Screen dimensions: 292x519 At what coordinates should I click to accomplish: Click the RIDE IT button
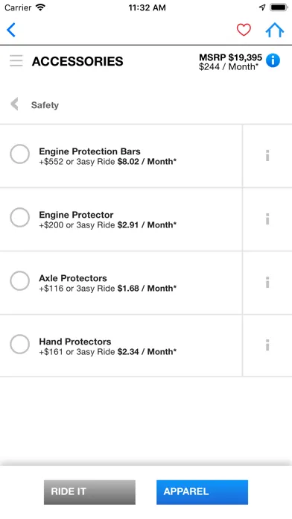(x=89, y=492)
